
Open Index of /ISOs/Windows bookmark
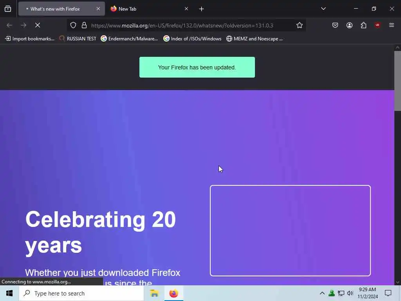(192, 39)
